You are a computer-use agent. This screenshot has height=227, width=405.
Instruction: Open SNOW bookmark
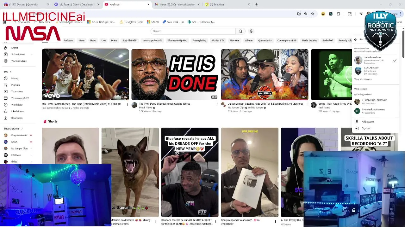tap(153, 22)
